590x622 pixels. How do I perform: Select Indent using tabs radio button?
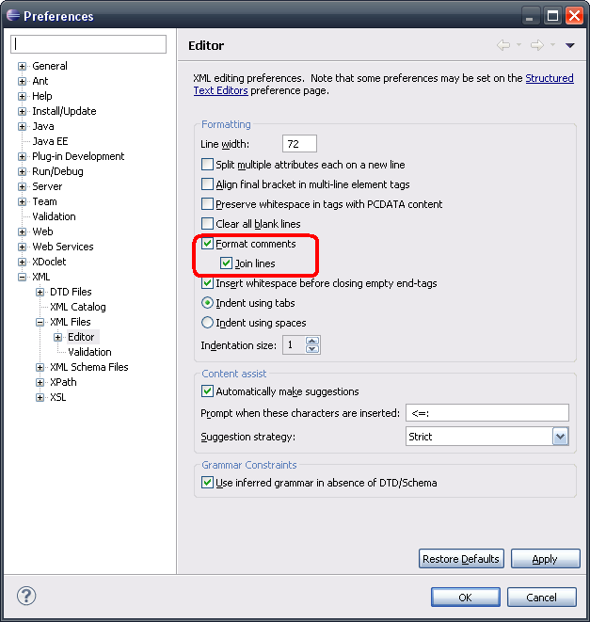coord(207,303)
